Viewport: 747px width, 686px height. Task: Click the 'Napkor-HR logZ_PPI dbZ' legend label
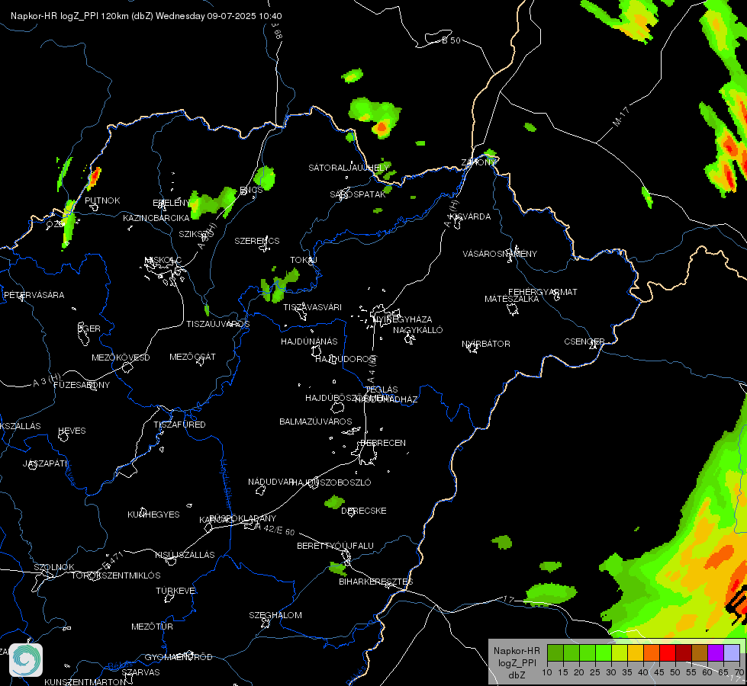(x=517, y=662)
